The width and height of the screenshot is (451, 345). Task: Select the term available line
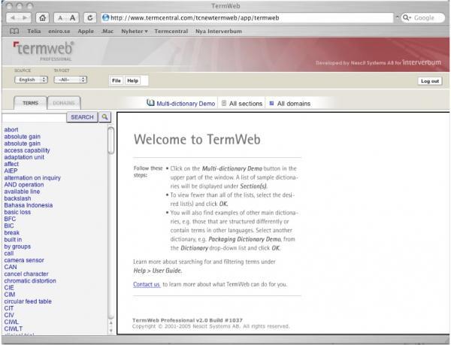pos(22,192)
